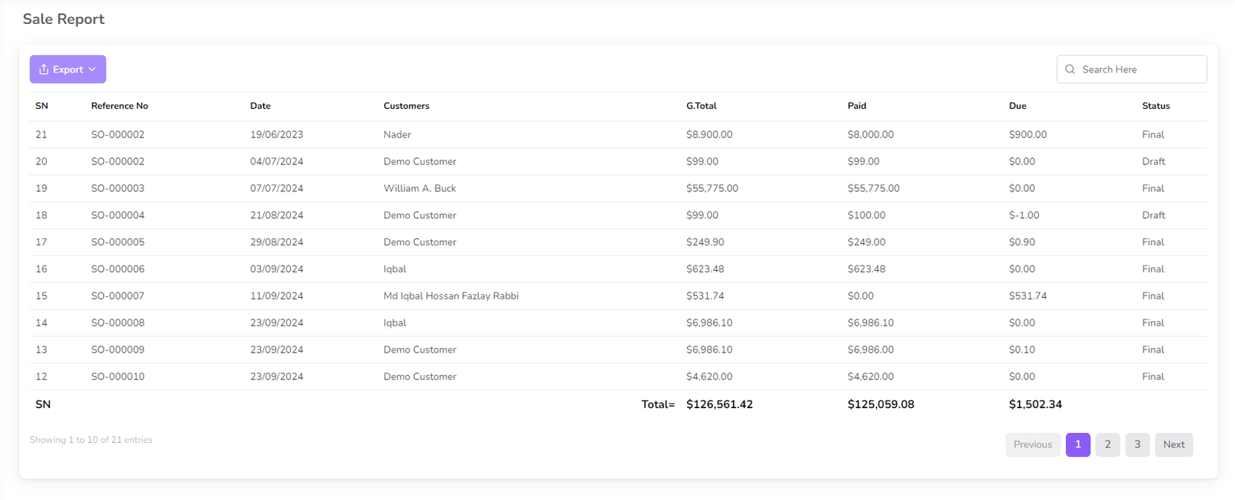
Task: Click the Previous pagination button
Action: pos(1032,444)
